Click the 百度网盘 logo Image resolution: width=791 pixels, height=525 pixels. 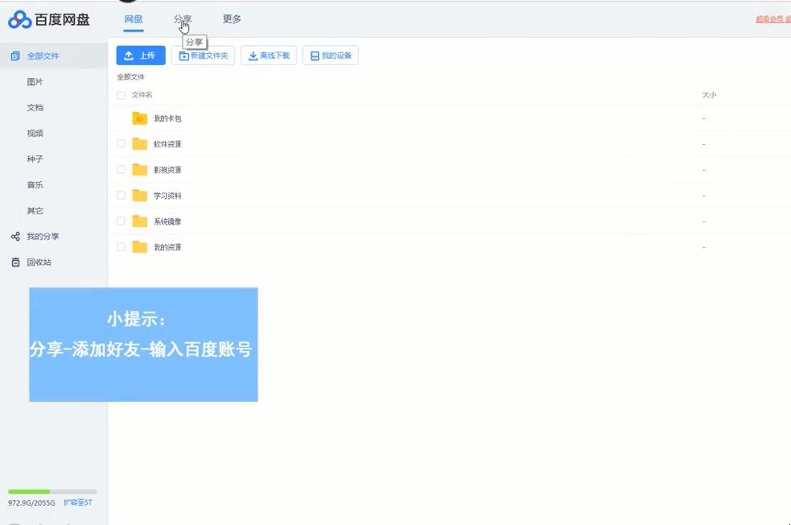48,18
